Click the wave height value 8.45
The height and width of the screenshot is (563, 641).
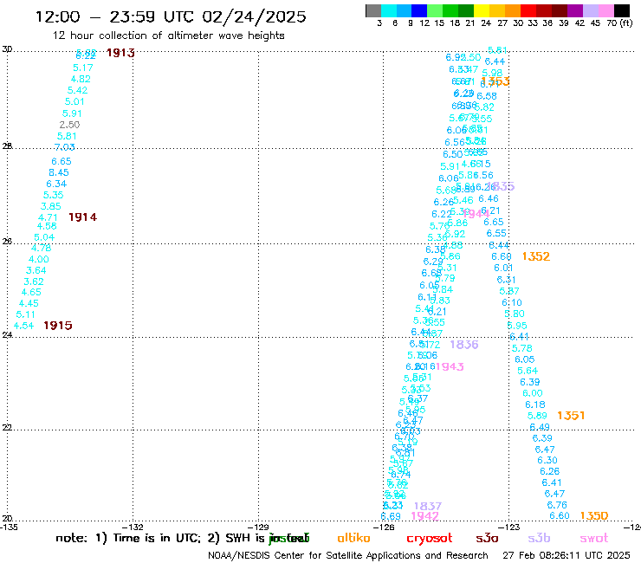click(x=59, y=172)
